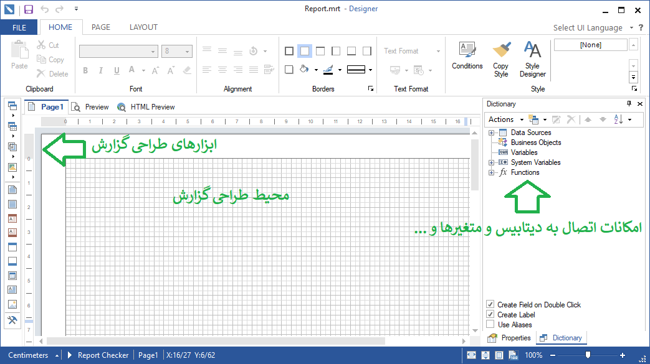The width and height of the screenshot is (650, 364).
Task: Open Select UI Language dropdown
Action: tap(593, 28)
